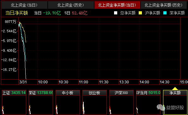Click the -9.406亿 y-axis label
The height and width of the screenshot is (115, 188).
coord(9,50)
